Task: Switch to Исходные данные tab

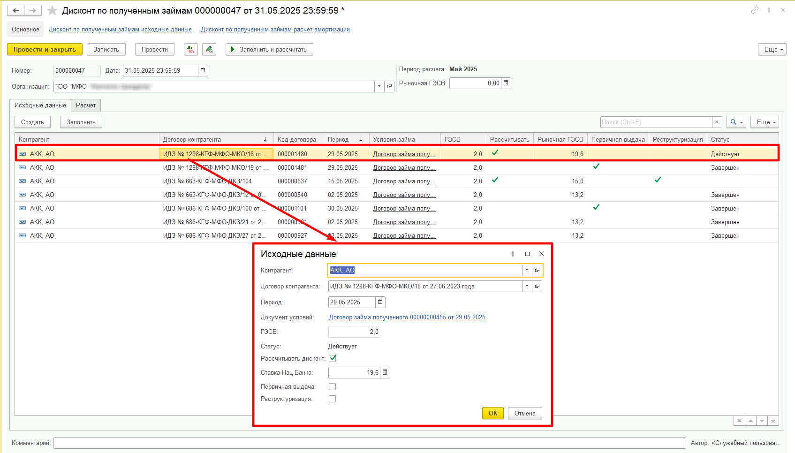Action: 40,106
